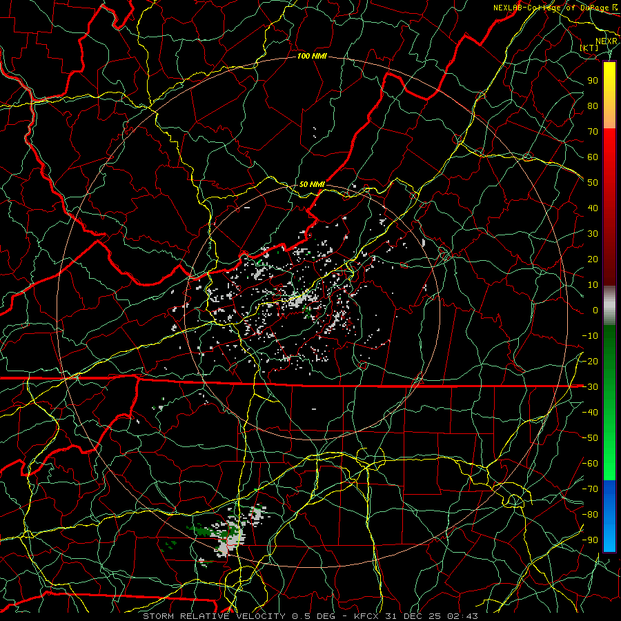Click the '90' value on the velocity scale
Screen dimensions: 621x621
593,81
